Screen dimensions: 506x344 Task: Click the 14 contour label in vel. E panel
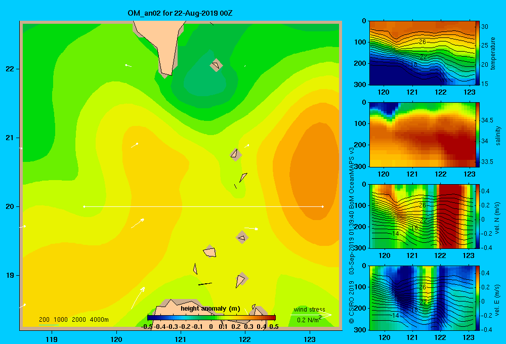click(x=396, y=315)
